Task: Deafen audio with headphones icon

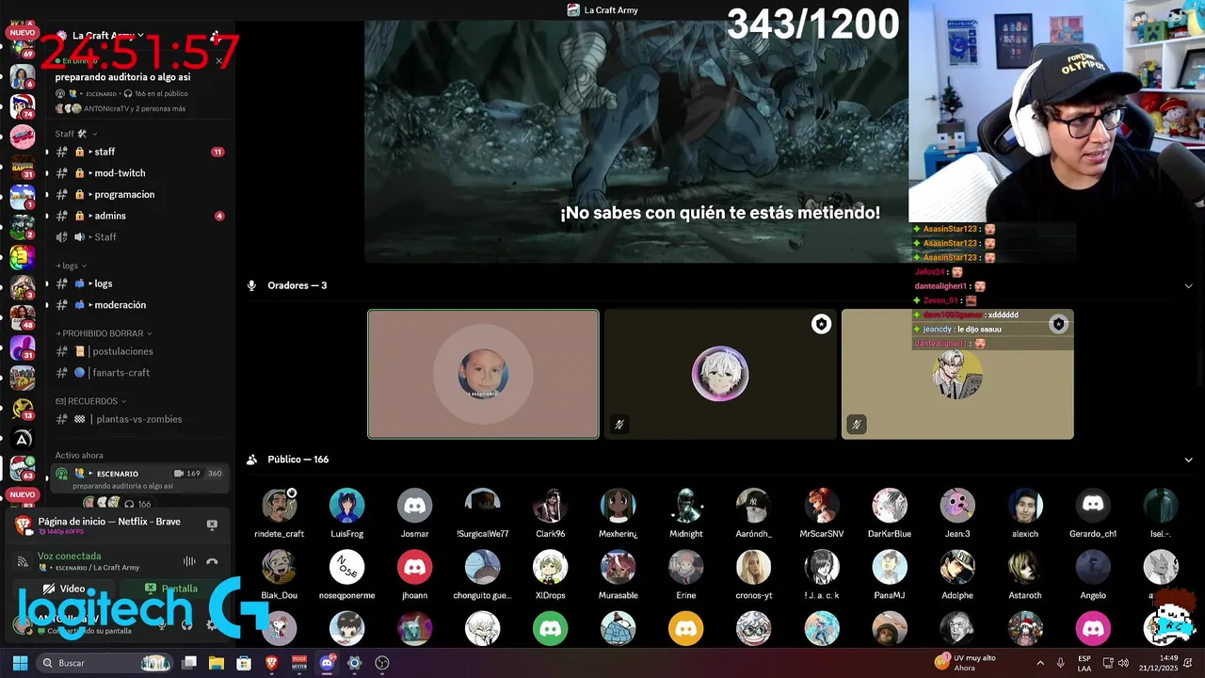Action: [x=186, y=624]
